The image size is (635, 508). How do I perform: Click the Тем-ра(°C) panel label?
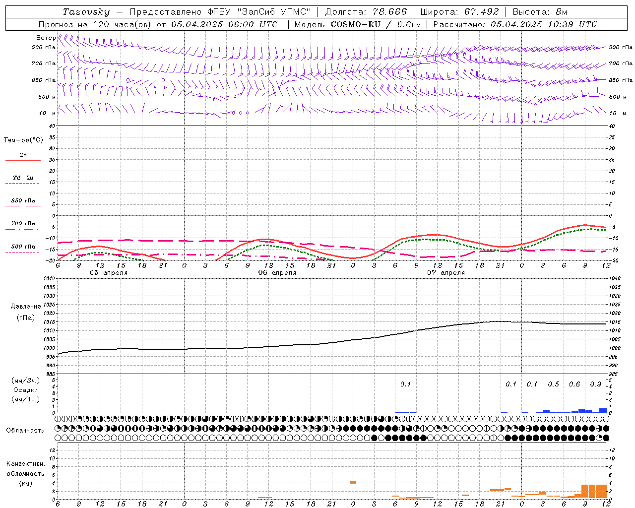23,140
